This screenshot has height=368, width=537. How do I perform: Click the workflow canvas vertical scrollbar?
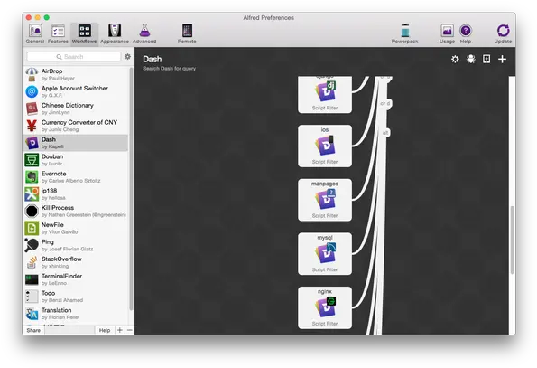[x=512, y=240]
